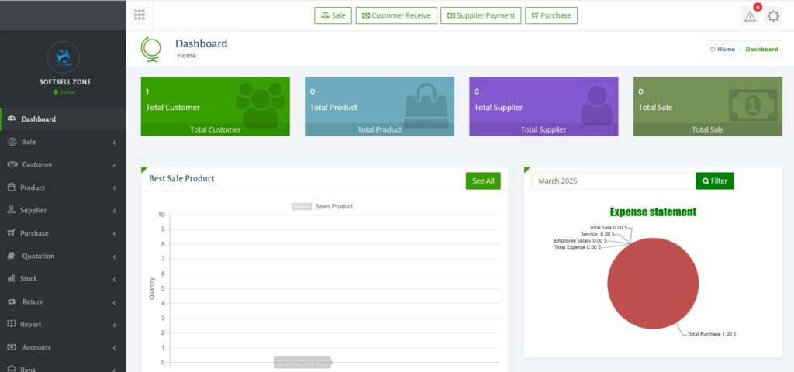The image size is (794, 372).
Task: Open the alert notifications warning icon
Action: coord(750,15)
